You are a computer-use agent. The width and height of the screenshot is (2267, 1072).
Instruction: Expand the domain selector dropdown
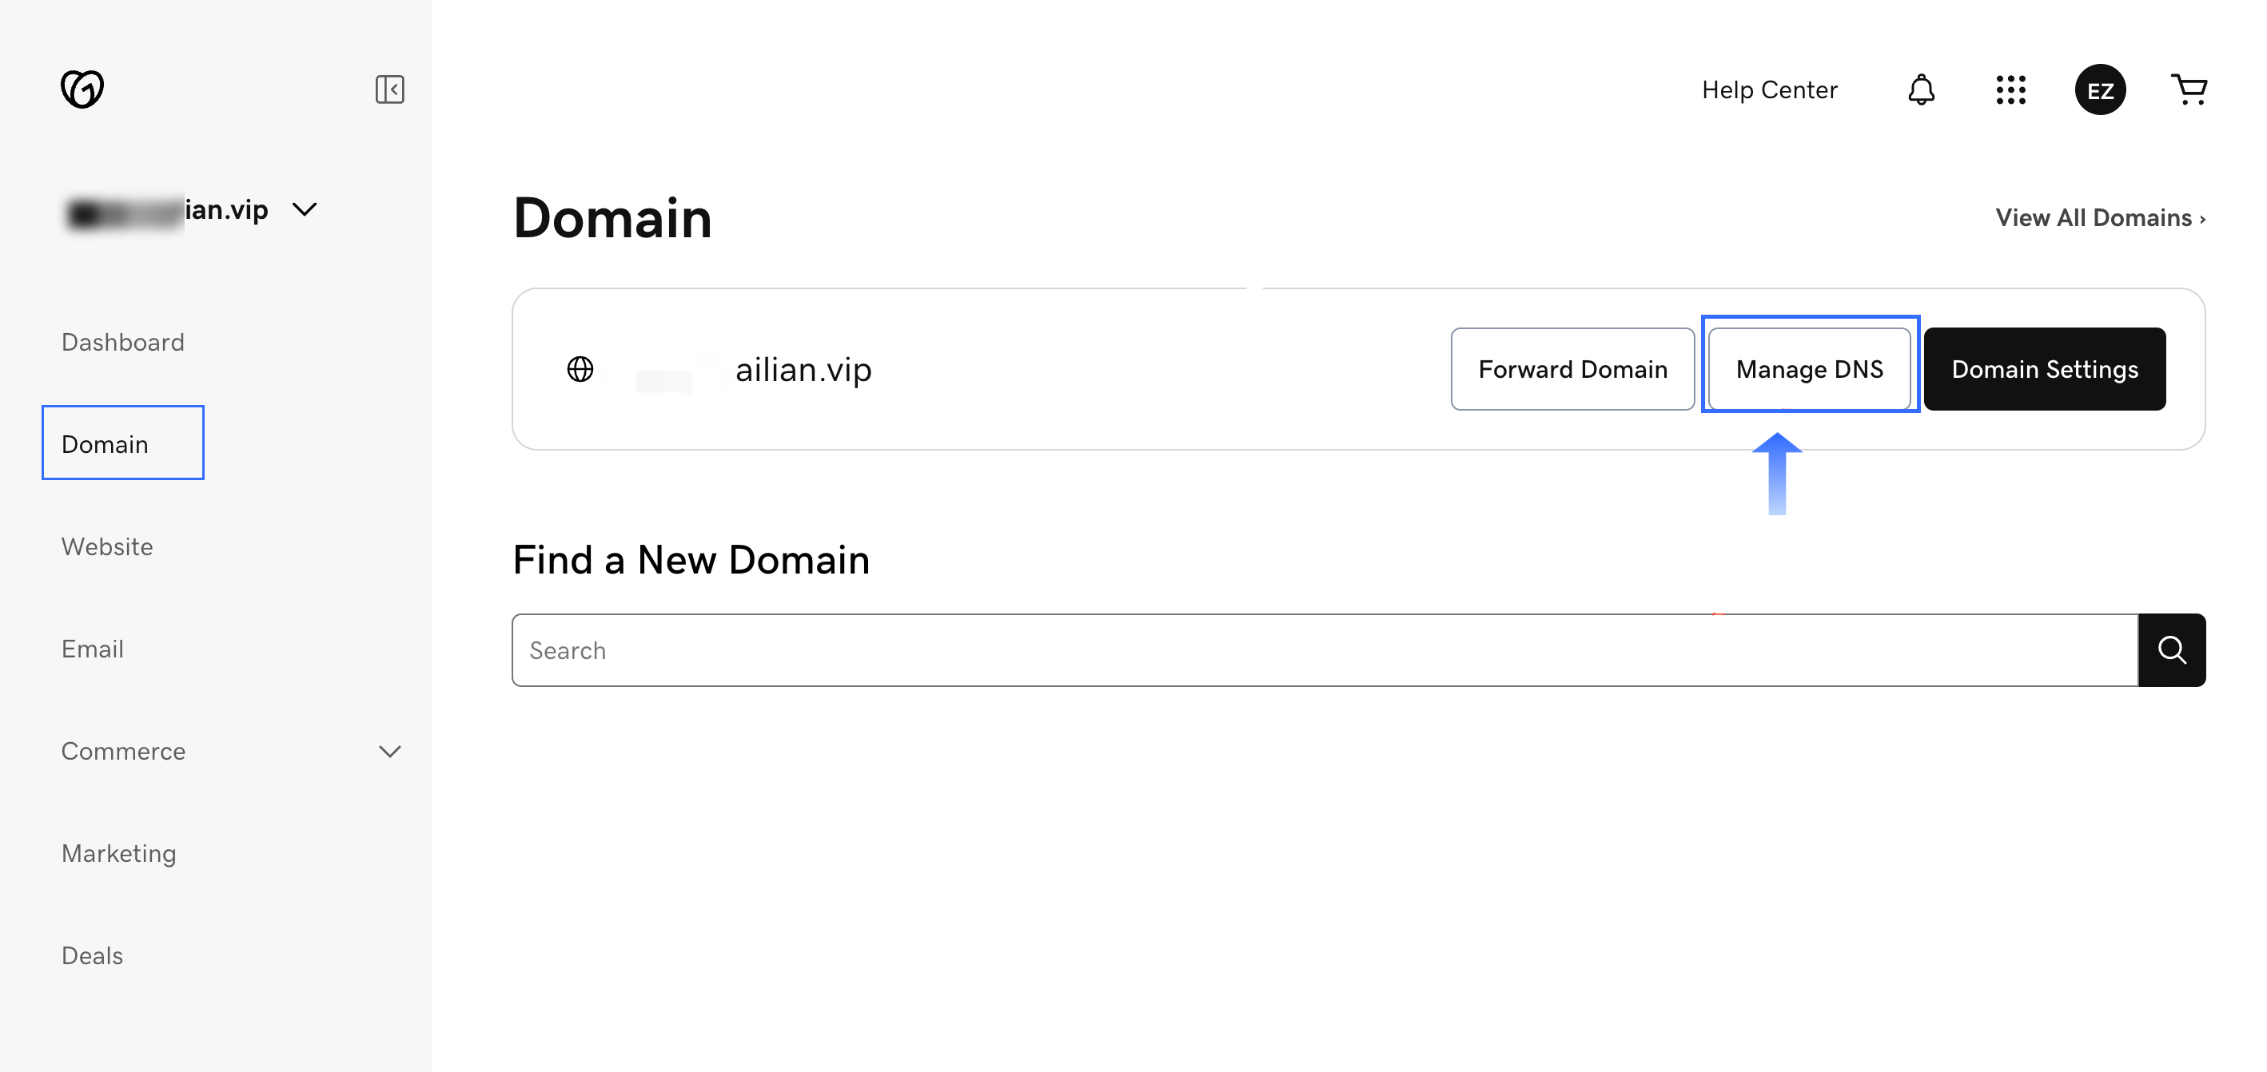tap(305, 209)
